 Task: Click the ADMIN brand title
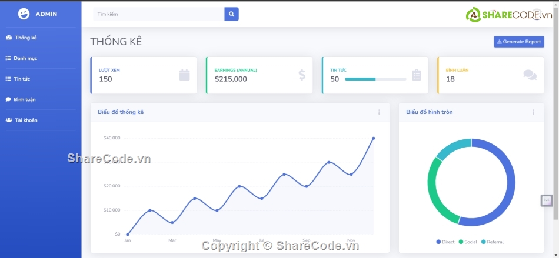pyautogui.click(x=46, y=14)
